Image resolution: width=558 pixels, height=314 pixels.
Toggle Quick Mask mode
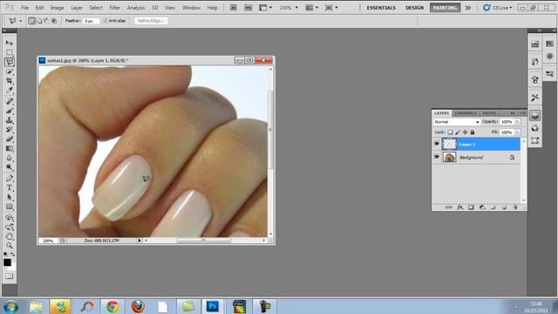click(x=10, y=276)
